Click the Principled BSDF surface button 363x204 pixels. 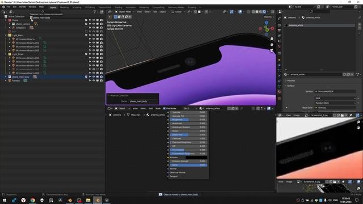coord(335,92)
